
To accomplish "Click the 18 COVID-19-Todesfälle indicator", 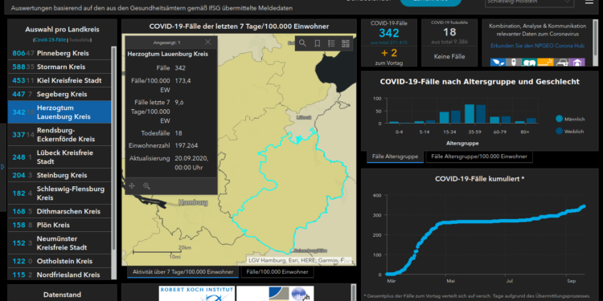I will (449, 32).
